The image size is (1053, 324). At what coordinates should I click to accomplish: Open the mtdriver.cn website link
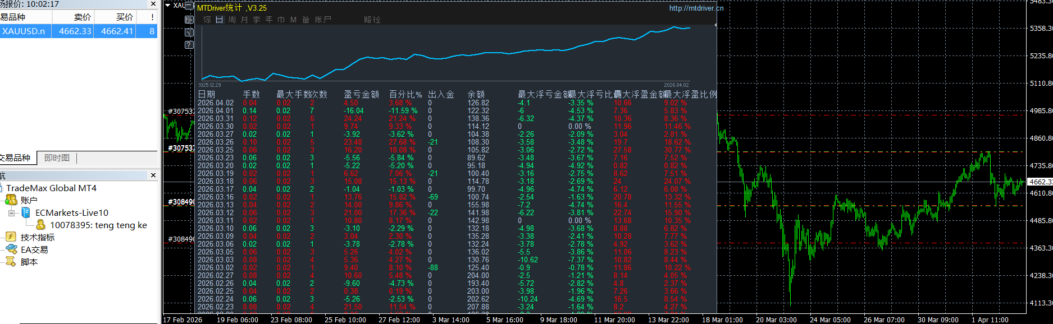(696, 8)
